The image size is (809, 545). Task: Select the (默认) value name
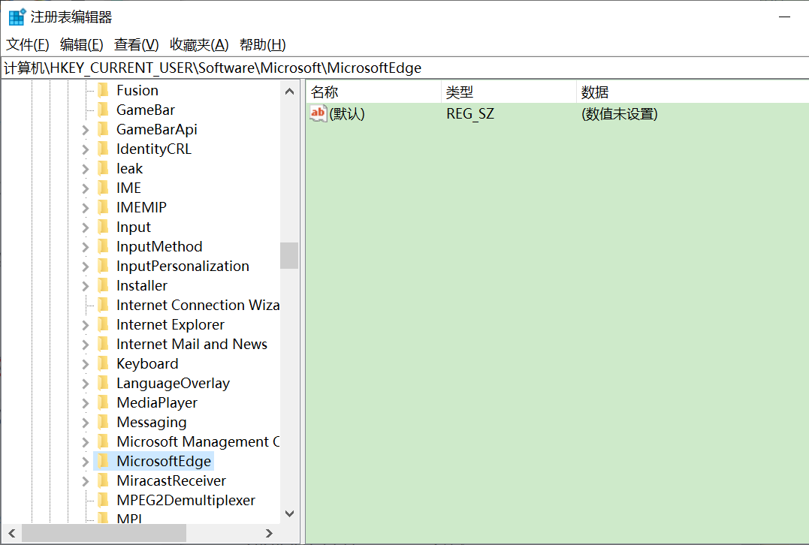pyautogui.click(x=347, y=113)
